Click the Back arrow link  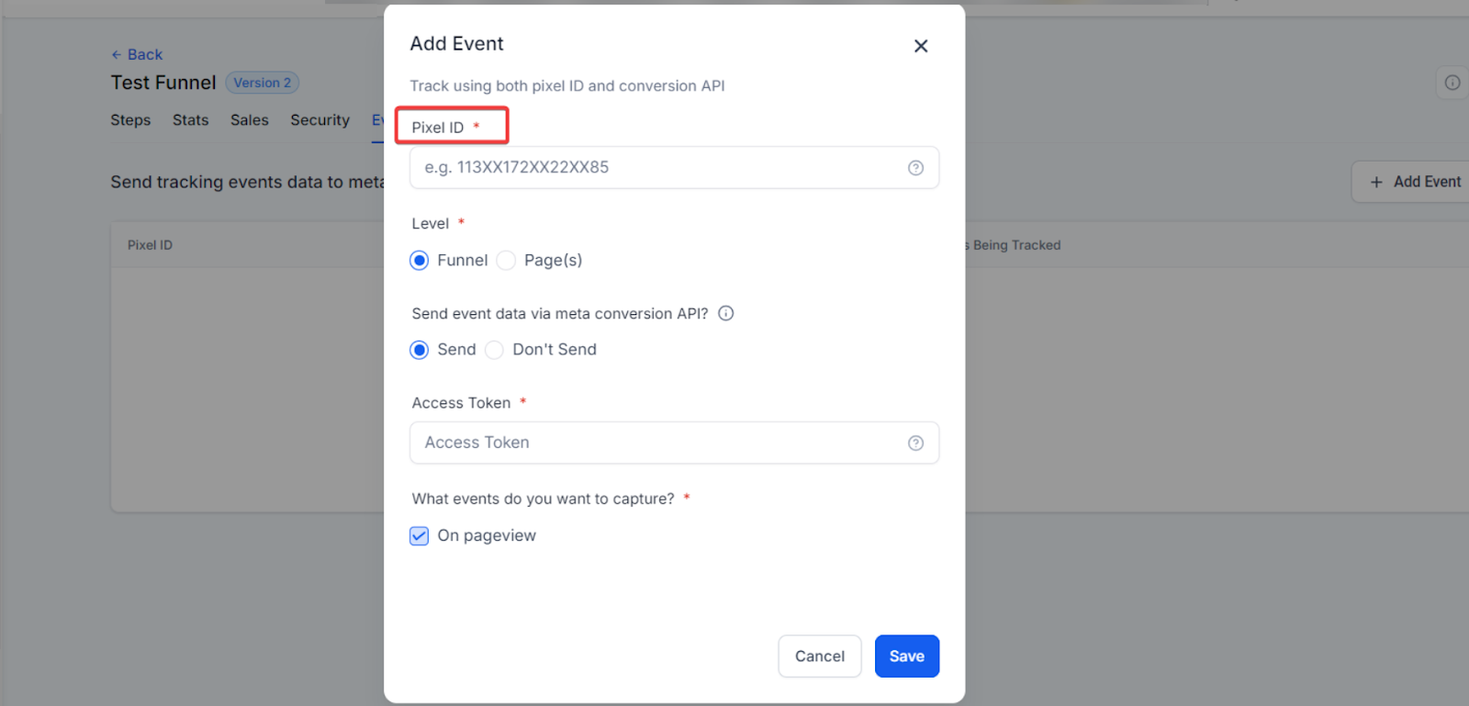(137, 55)
